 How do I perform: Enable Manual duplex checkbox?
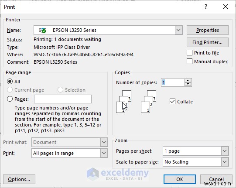click(x=189, y=62)
